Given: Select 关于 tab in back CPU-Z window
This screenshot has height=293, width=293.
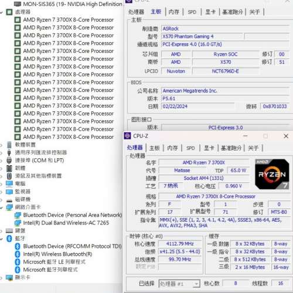Looking at the screenshot, I should [255, 12].
